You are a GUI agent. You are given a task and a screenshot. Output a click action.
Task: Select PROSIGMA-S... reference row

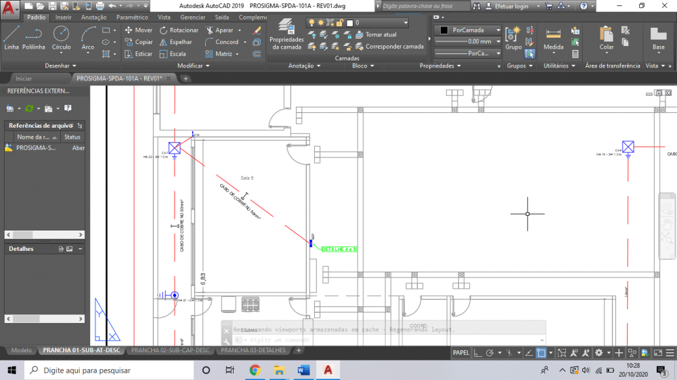(x=45, y=148)
